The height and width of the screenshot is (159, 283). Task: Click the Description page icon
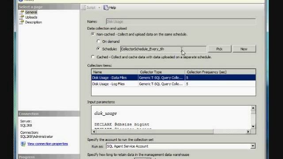(22, 23)
